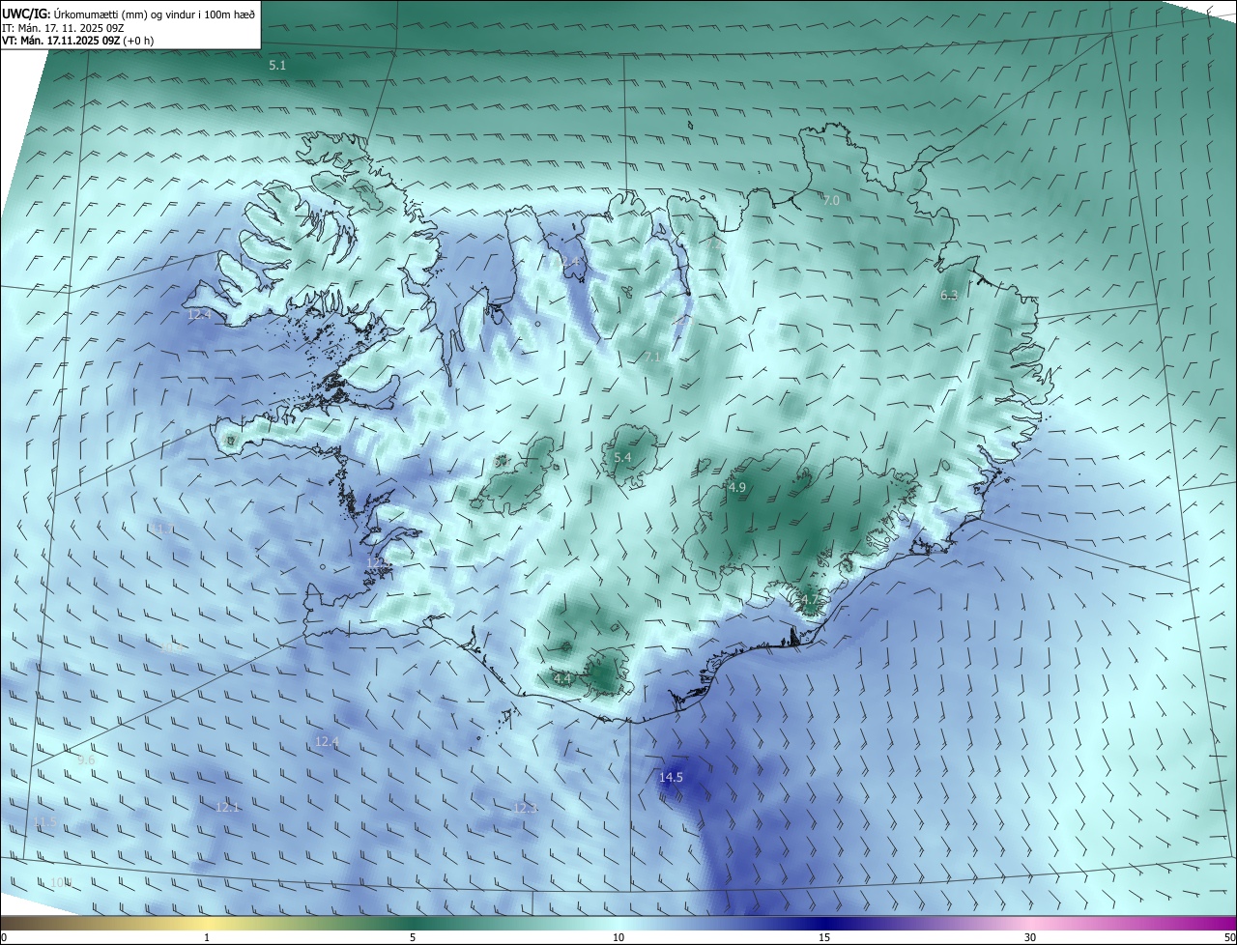1237x945 pixels.
Task: Click the '1' tick on the color scale
Action: coord(208,937)
